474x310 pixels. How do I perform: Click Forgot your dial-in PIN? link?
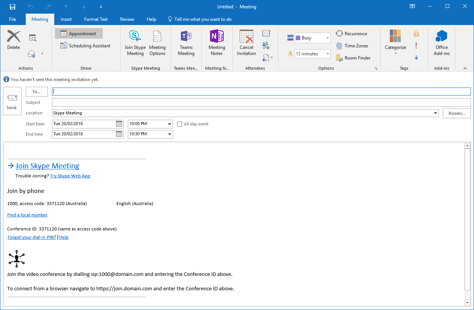(32, 237)
